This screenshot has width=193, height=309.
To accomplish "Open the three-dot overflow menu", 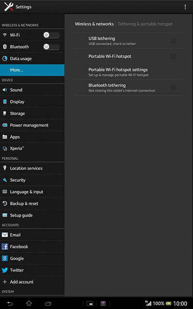I will pos(185,7).
